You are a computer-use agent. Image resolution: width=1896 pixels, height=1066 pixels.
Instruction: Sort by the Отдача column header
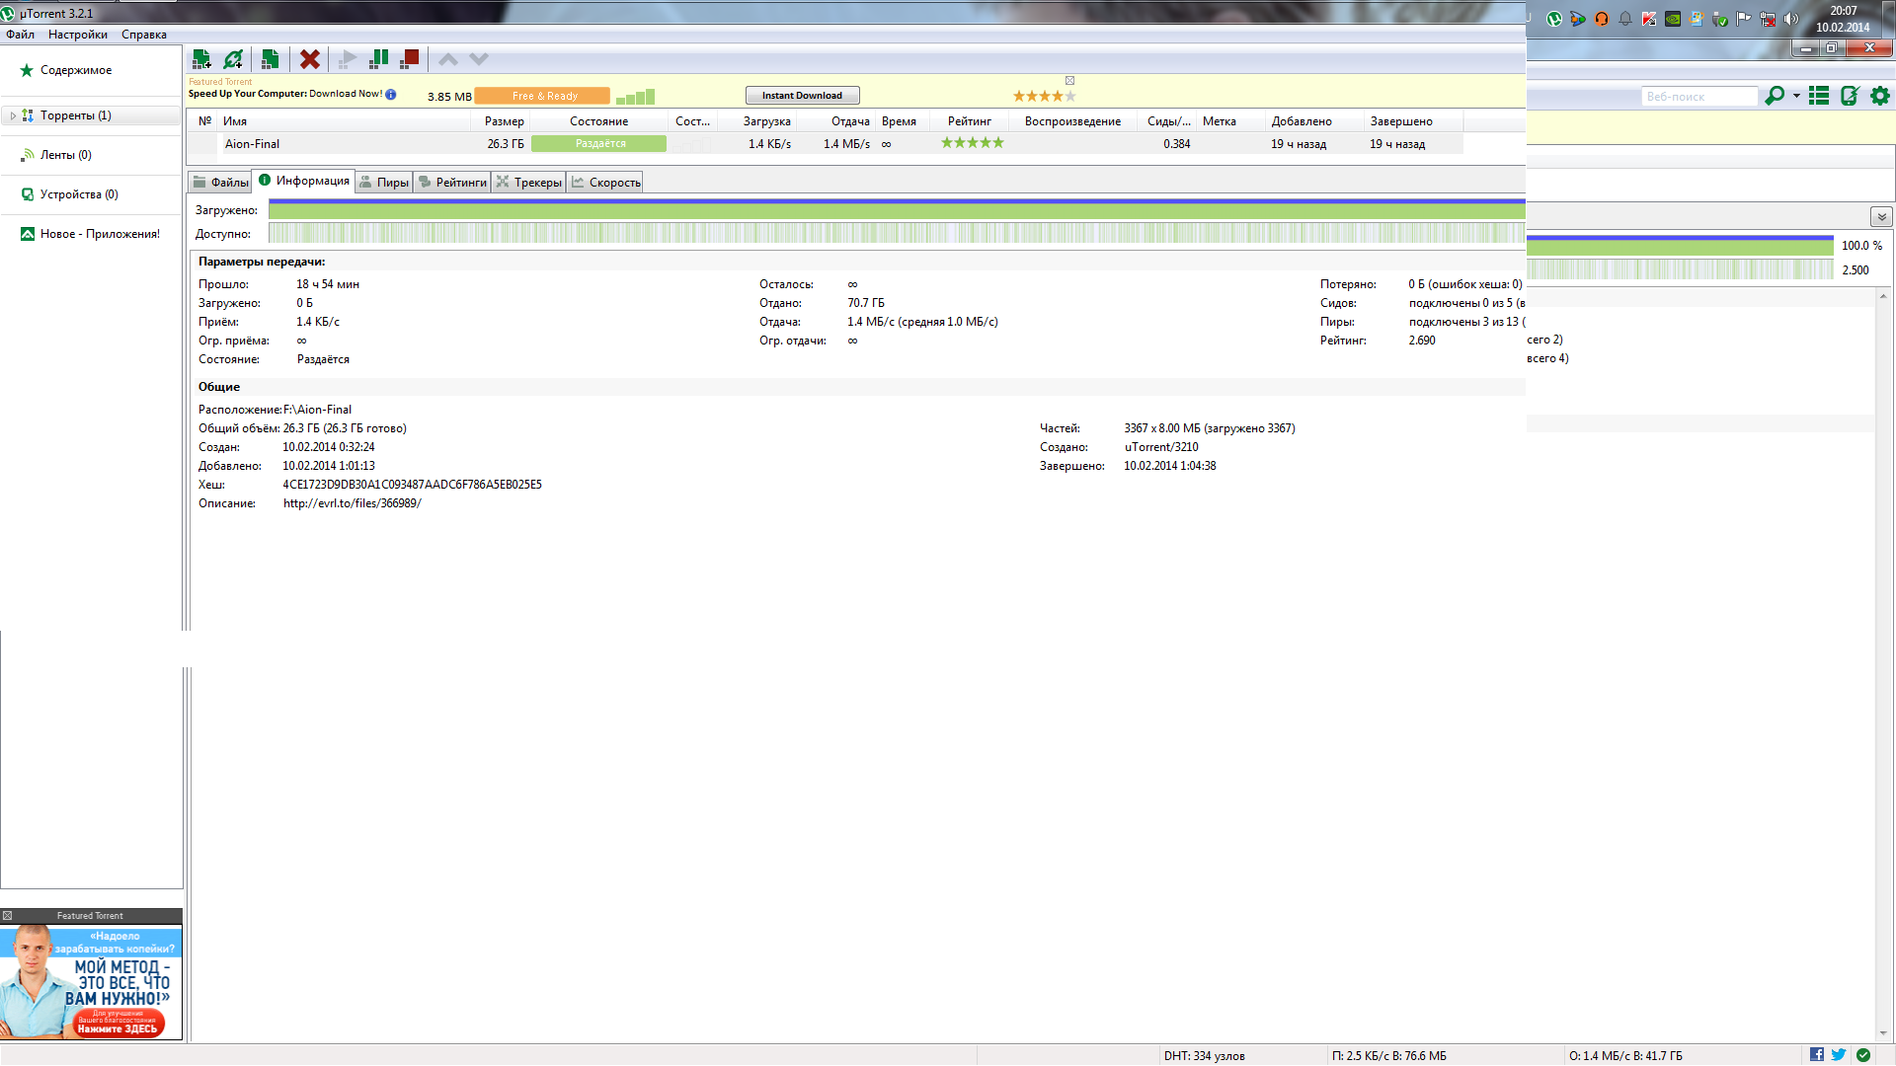point(836,121)
